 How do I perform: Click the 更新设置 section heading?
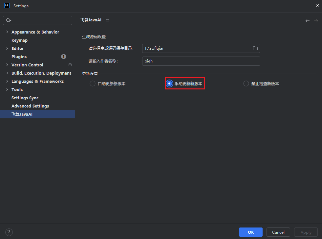click(x=90, y=73)
